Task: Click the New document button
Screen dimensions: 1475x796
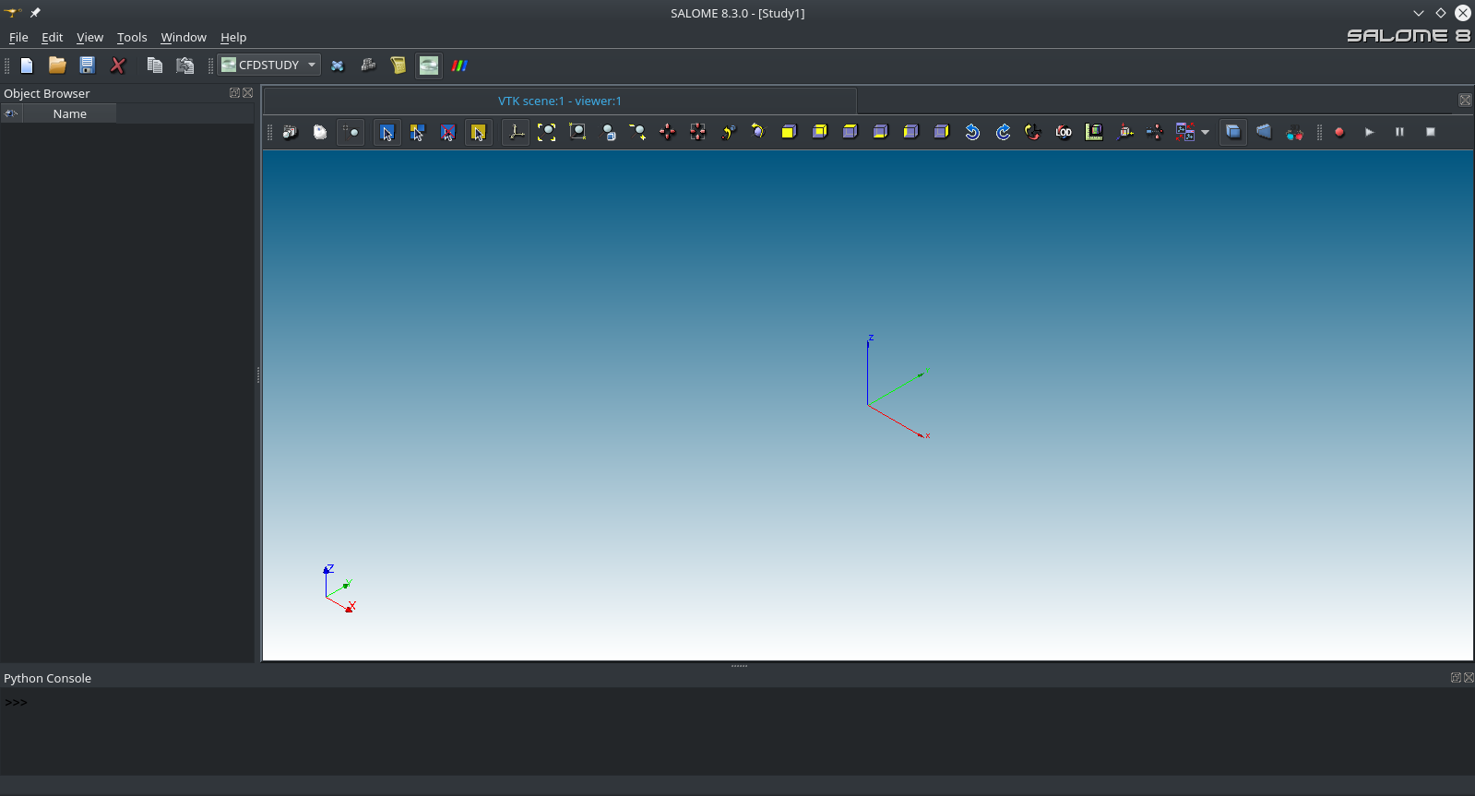Action: (27, 65)
